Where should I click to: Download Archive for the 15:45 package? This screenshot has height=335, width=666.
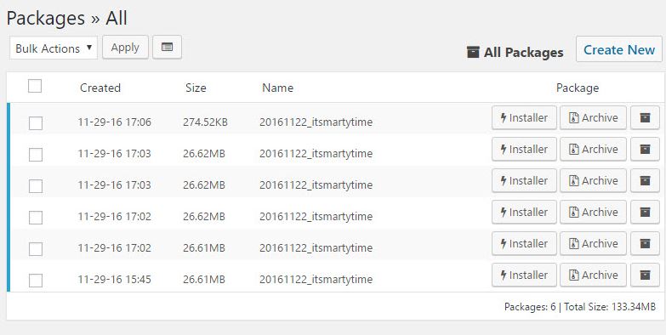[593, 275]
